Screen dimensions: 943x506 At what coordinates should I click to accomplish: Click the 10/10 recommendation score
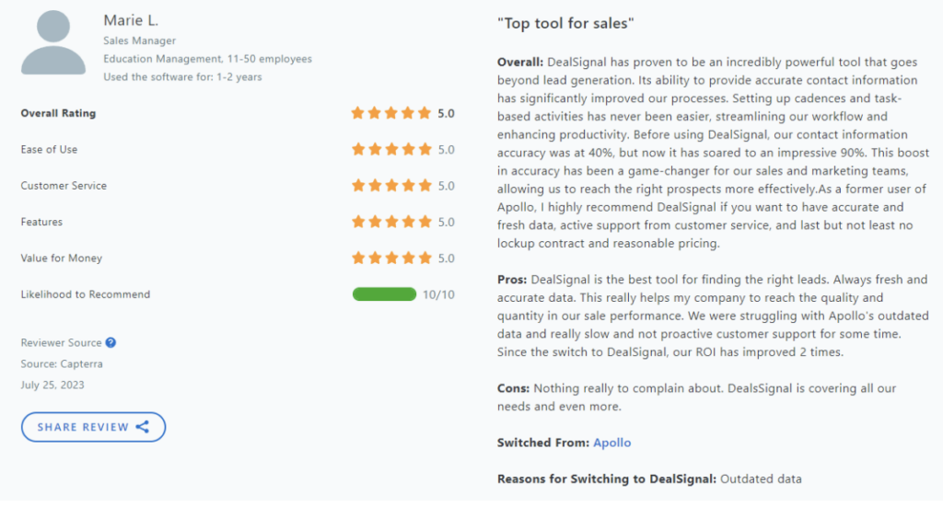(438, 294)
